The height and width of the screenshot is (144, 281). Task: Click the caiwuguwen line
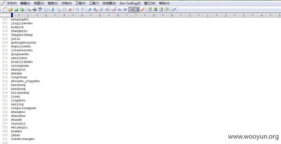20,66
